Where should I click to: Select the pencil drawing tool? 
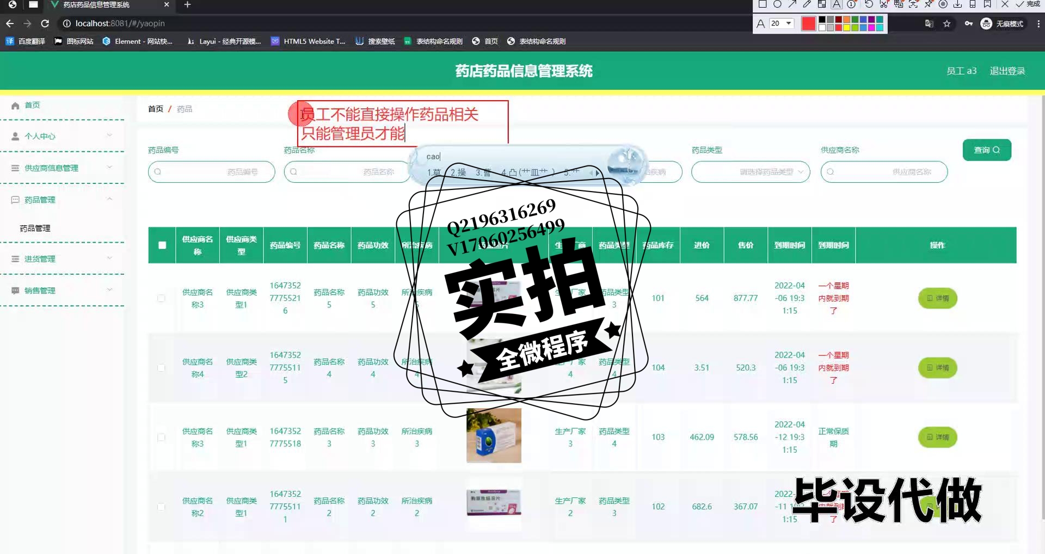tap(807, 4)
